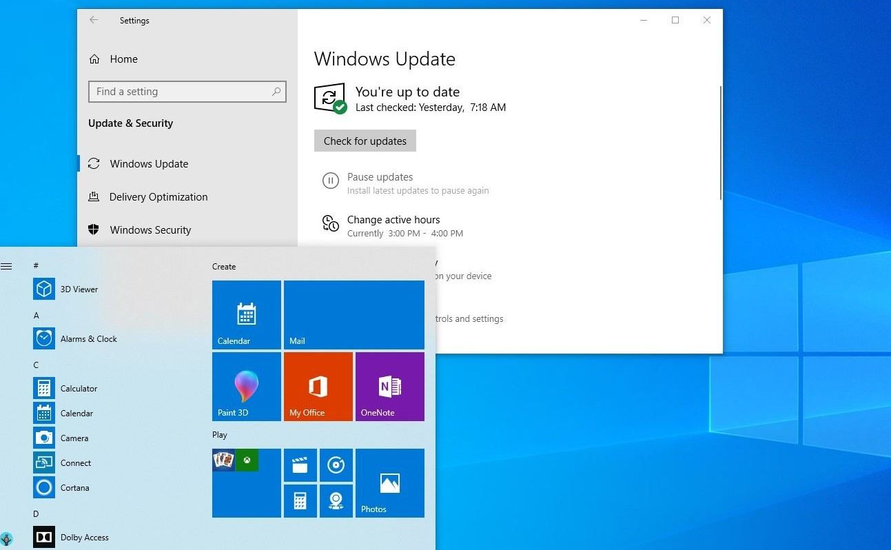Click the Create tile group header
The width and height of the screenshot is (891, 550).
tap(224, 267)
